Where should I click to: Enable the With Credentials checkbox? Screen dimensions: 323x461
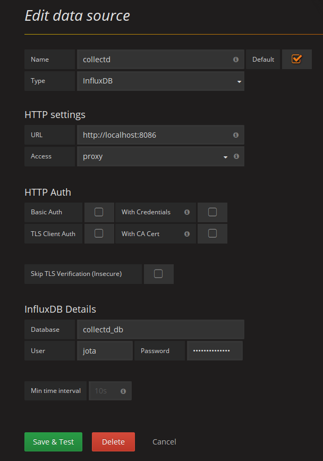(x=212, y=212)
